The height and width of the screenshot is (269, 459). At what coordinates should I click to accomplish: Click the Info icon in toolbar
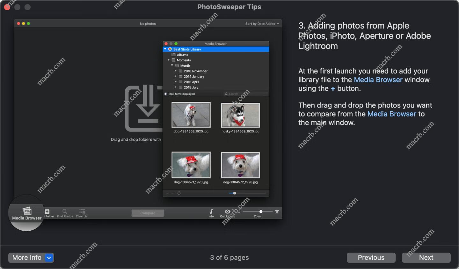pyautogui.click(x=211, y=212)
